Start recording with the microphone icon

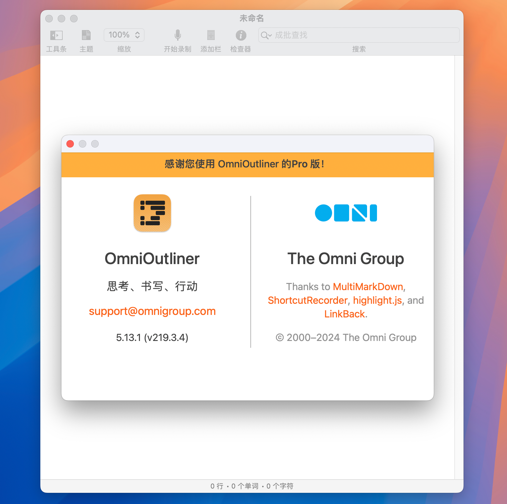pos(177,35)
